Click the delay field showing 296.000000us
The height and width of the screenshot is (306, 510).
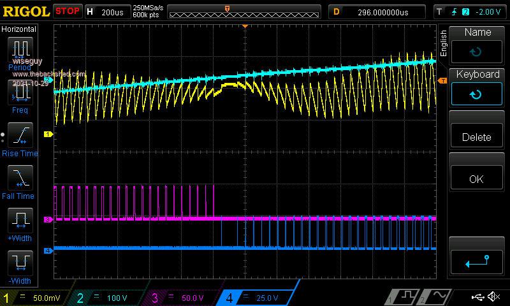point(377,11)
